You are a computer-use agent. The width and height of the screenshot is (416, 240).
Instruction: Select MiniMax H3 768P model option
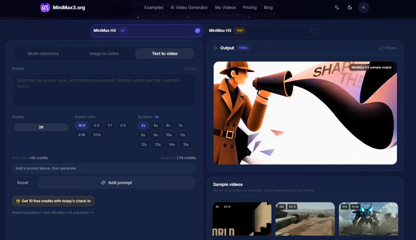[x=262, y=31]
